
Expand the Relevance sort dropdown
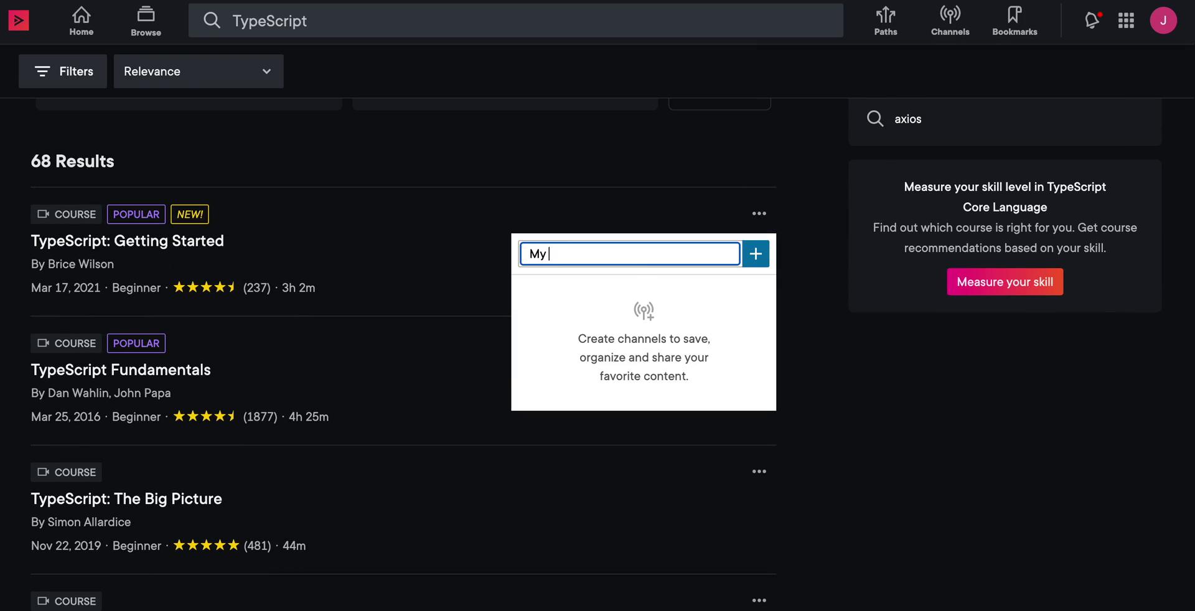(199, 71)
